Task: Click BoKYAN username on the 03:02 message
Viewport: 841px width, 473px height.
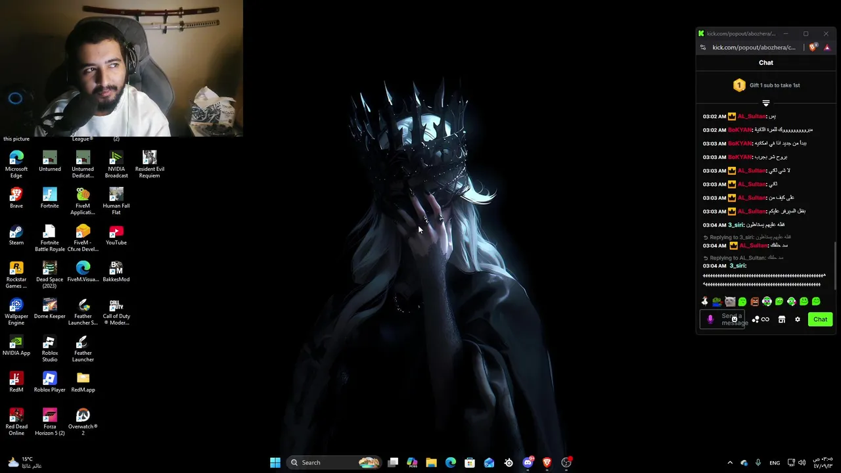Action: click(739, 130)
